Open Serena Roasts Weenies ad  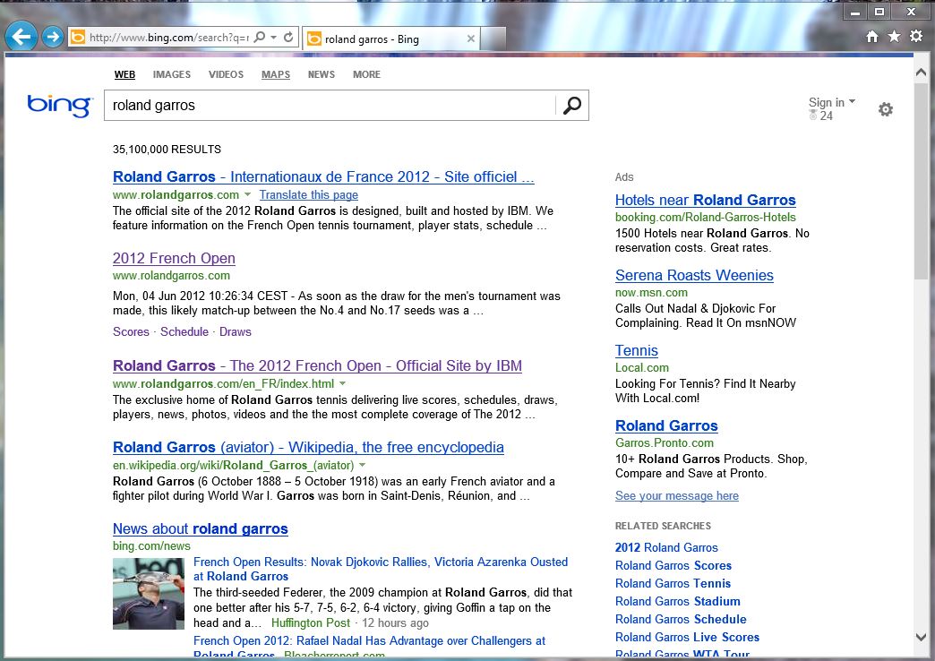[694, 276]
